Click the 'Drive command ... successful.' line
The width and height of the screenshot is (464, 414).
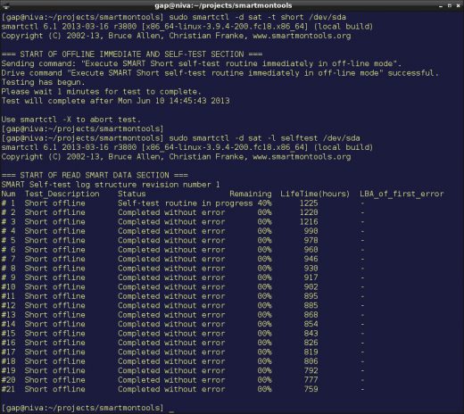tap(220, 73)
